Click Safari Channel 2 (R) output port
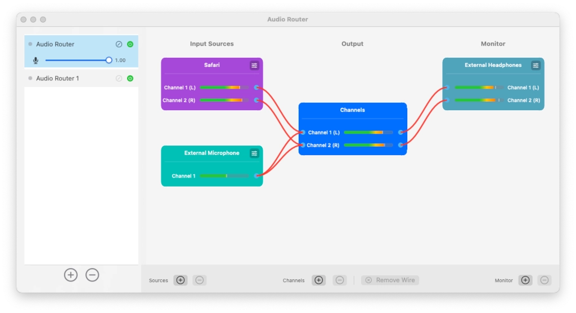The height and width of the screenshot is (313, 576). pos(256,100)
